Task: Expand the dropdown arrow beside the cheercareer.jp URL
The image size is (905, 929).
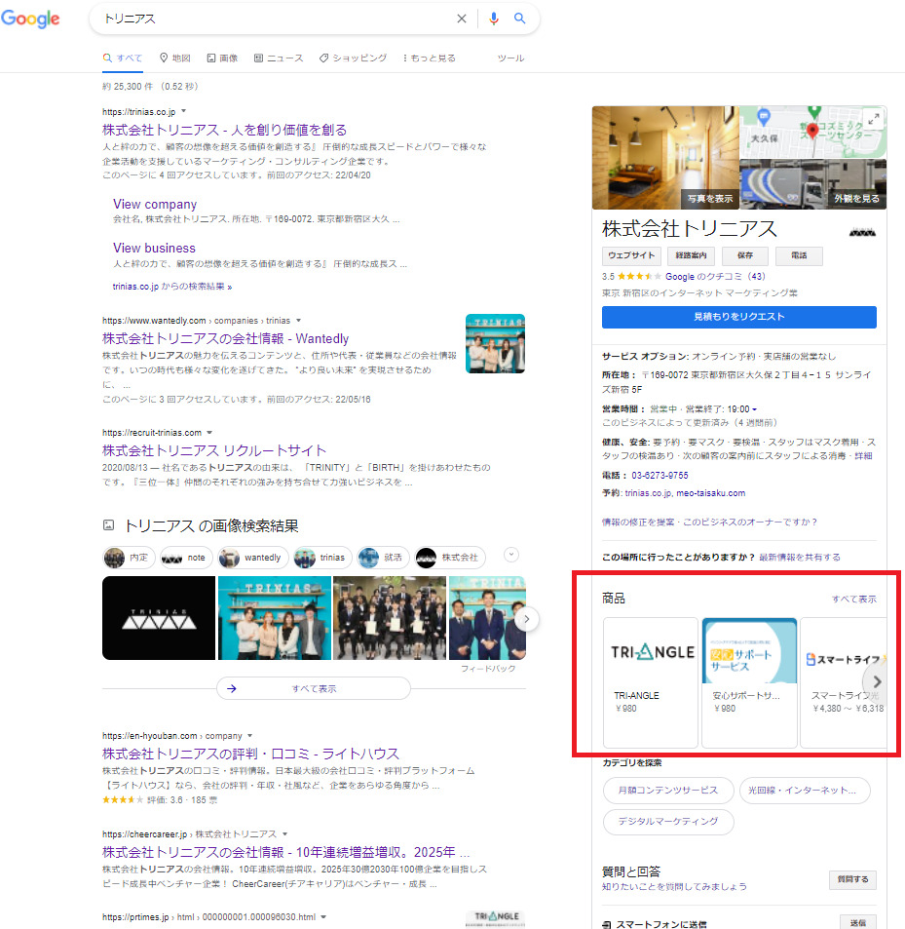Action: click(x=284, y=834)
